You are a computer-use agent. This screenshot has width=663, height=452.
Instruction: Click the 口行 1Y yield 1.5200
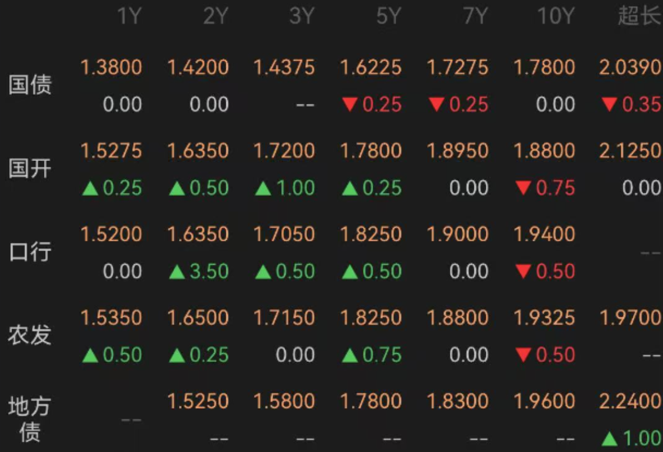pos(111,234)
